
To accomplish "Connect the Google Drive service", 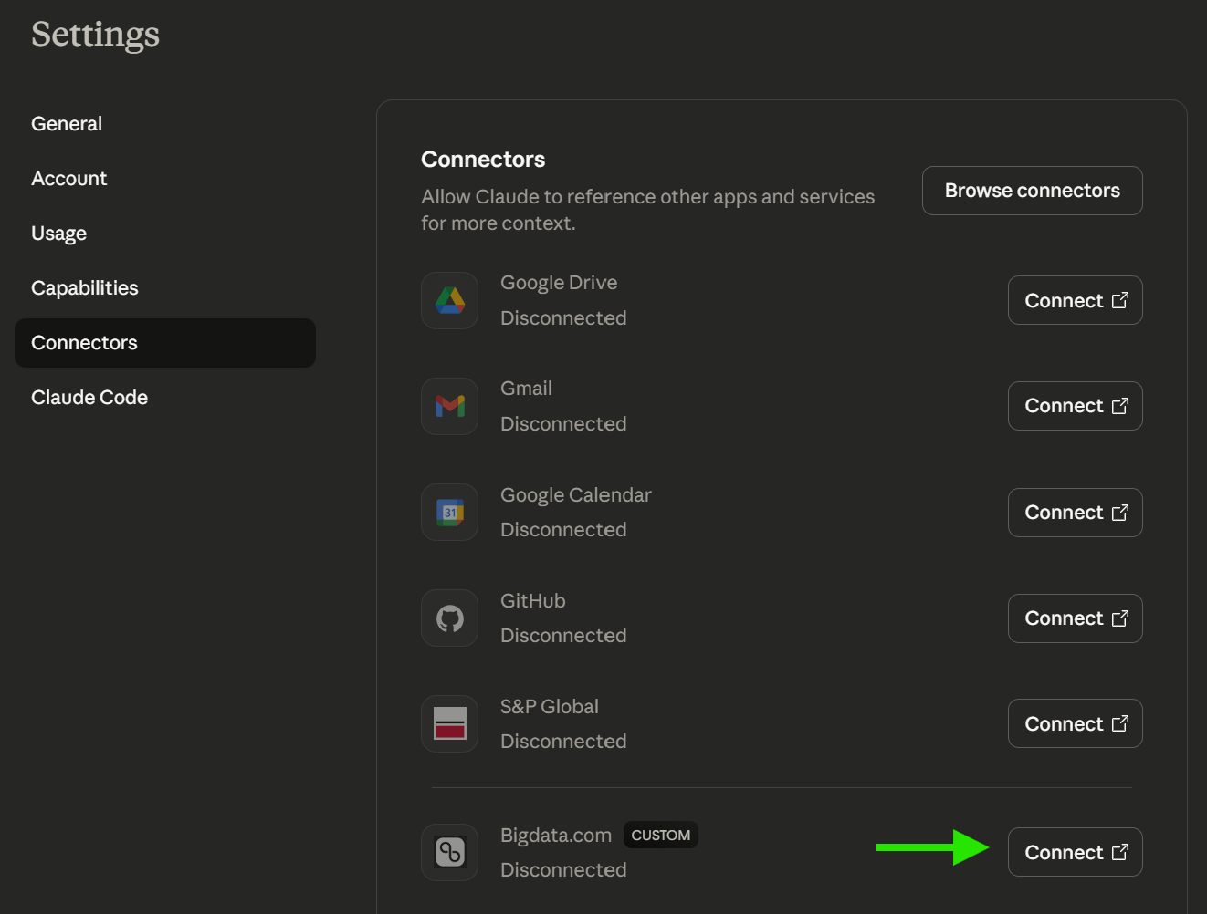I will [x=1076, y=300].
